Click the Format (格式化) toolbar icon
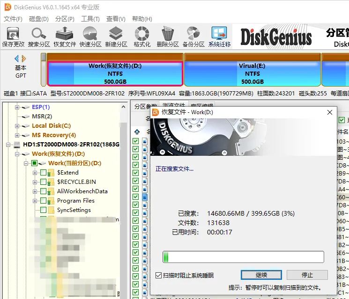This screenshot has width=349, height=299. coord(142,36)
